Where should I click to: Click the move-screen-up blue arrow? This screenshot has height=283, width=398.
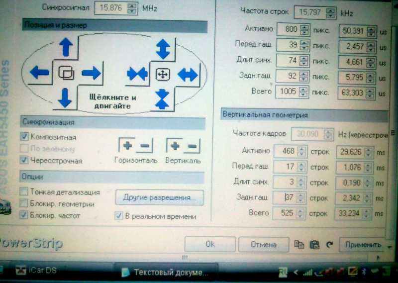tap(66, 48)
